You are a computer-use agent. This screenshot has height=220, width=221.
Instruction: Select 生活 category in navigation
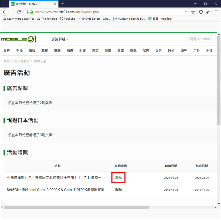tap(209, 50)
